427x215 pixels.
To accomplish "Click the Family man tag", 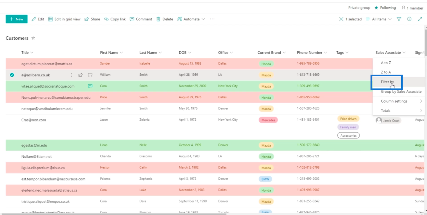I will click(348, 127).
